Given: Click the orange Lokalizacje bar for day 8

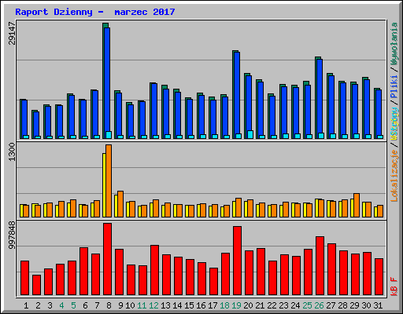Looking at the screenshot, I should 109,181.
